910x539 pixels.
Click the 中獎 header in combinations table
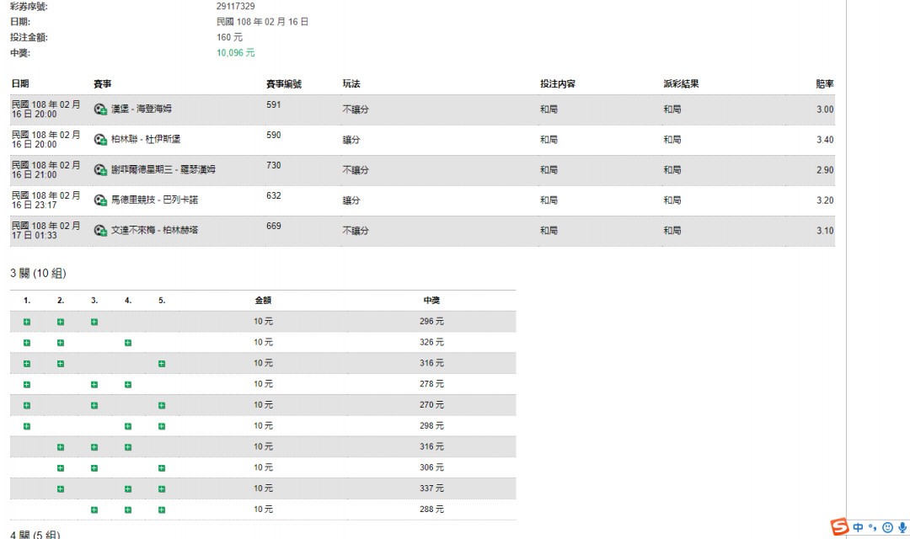point(431,300)
